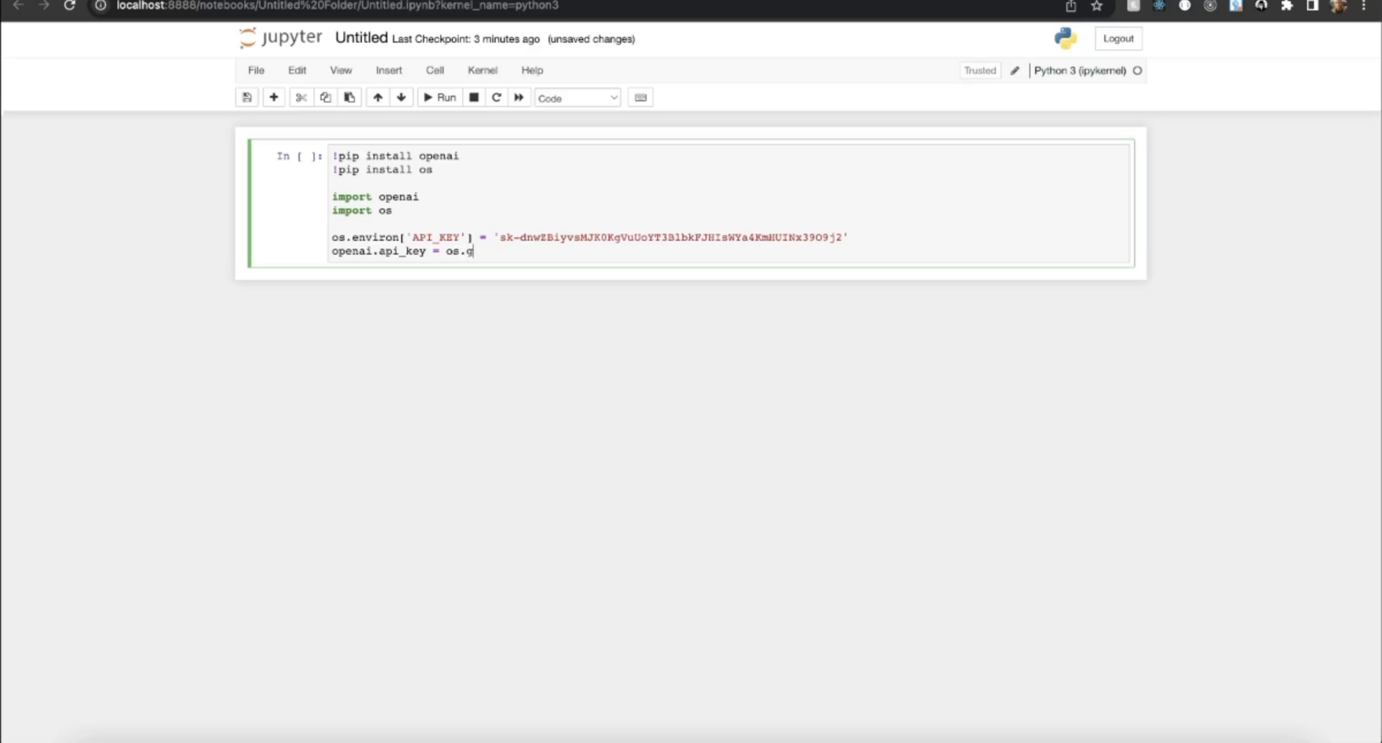
Task: Move selected cell up arrow
Action: [377, 97]
